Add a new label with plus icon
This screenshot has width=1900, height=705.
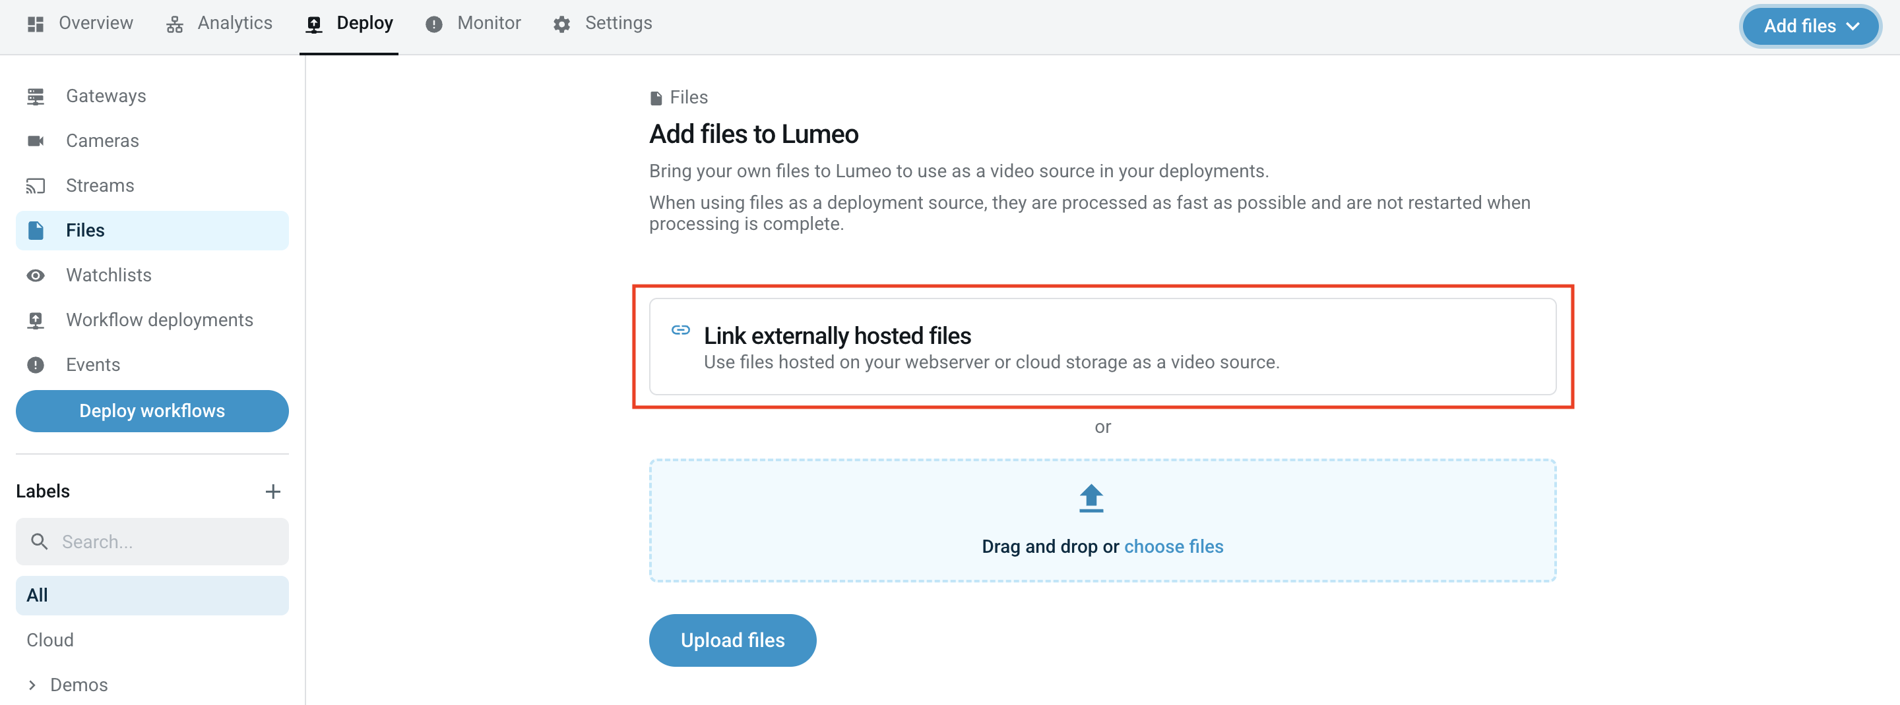coord(273,492)
